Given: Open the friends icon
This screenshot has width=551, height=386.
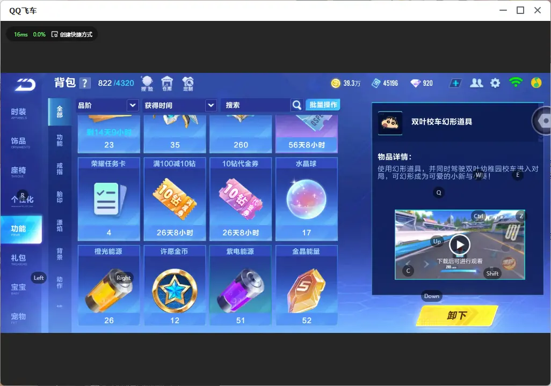Looking at the screenshot, I should pyautogui.click(x=476, y=83).
